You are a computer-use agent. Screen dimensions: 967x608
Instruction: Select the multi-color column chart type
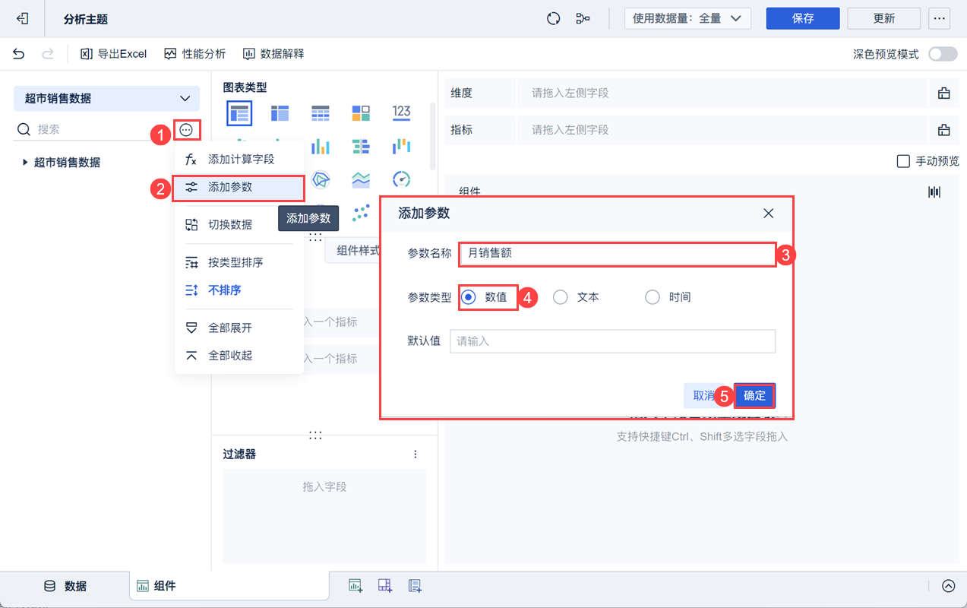[x=321, y=146]
